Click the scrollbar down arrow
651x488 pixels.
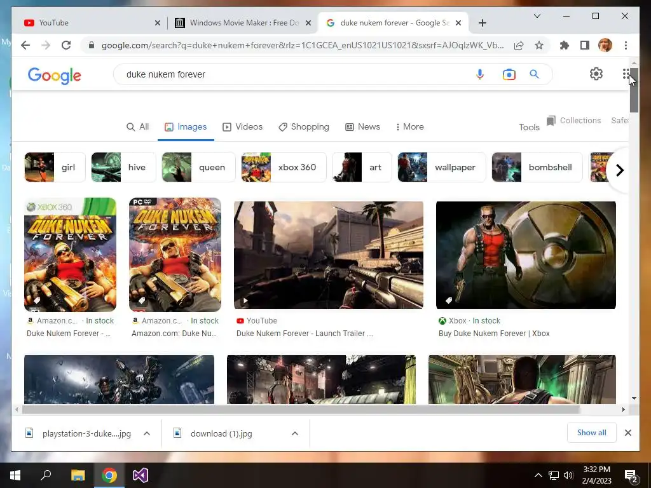pyautogui.click(x=634, y=398)
